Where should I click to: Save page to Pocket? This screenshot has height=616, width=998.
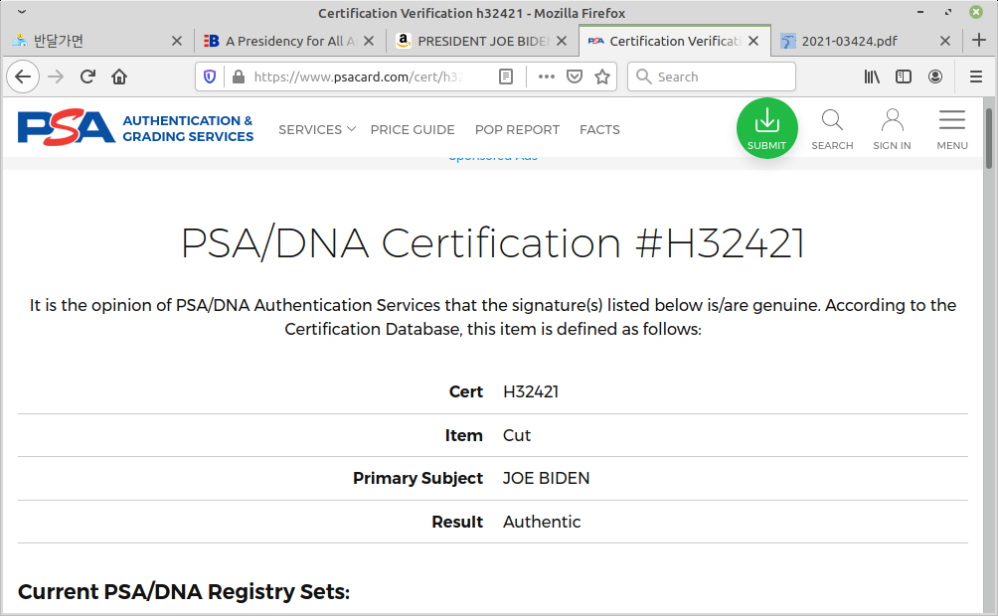click(x=575, y=77)
